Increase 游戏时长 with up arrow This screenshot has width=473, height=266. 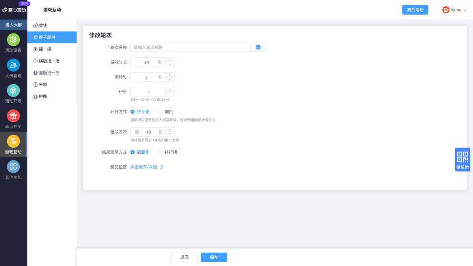click(170, 60)
